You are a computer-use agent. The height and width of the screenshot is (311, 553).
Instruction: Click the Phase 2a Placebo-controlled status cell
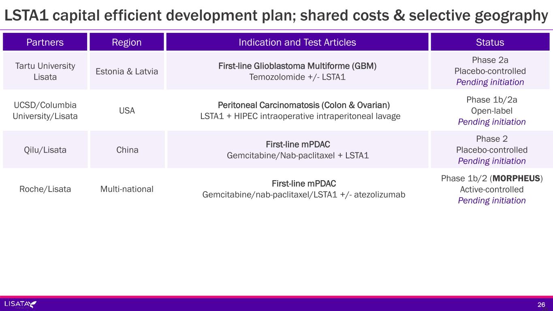[490, 71]
